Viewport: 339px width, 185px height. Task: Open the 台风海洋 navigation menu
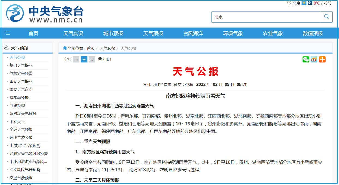(x=193, y=33)
